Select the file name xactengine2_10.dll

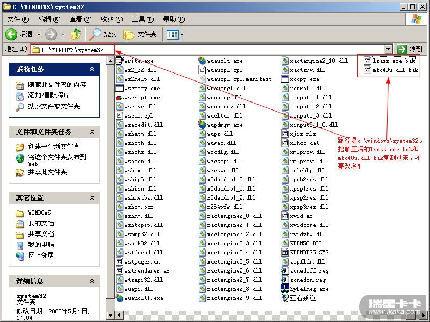pos(319,61)
